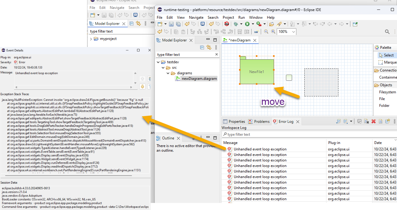Toggle Link with Editor in Model Explorer
397x210 pixels.
tap(209, 47)
